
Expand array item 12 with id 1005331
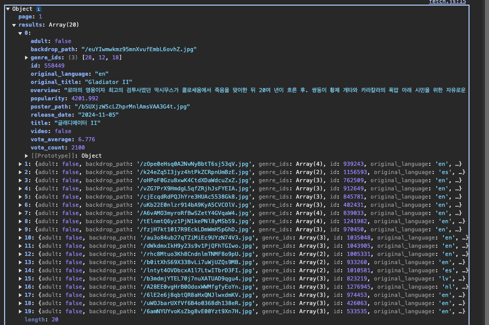click(x=20, y=254)
